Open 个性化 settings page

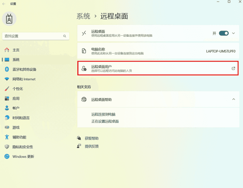(x=18, y=89)
